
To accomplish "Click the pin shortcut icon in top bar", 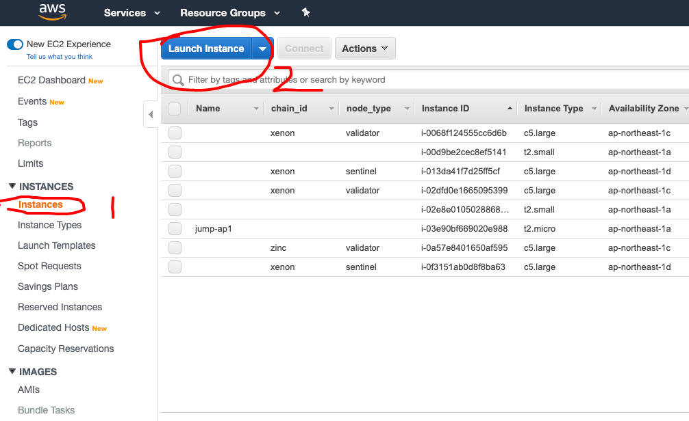I will (306, 12).
